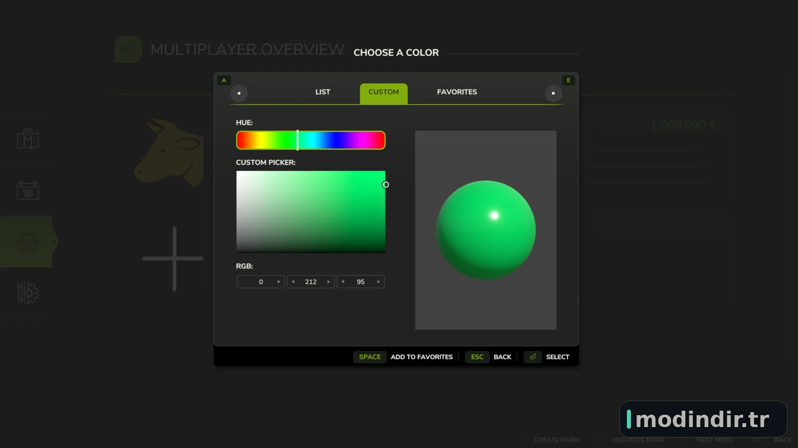Click the hue slider bar
The width and height of the screenshot is (798, 448).
[x=311, y=140]
